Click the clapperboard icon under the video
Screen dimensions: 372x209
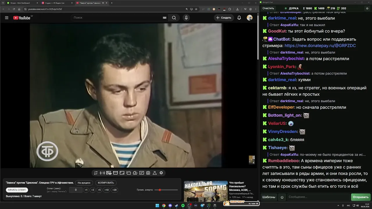pyautogui.click(x=115, y=173)
